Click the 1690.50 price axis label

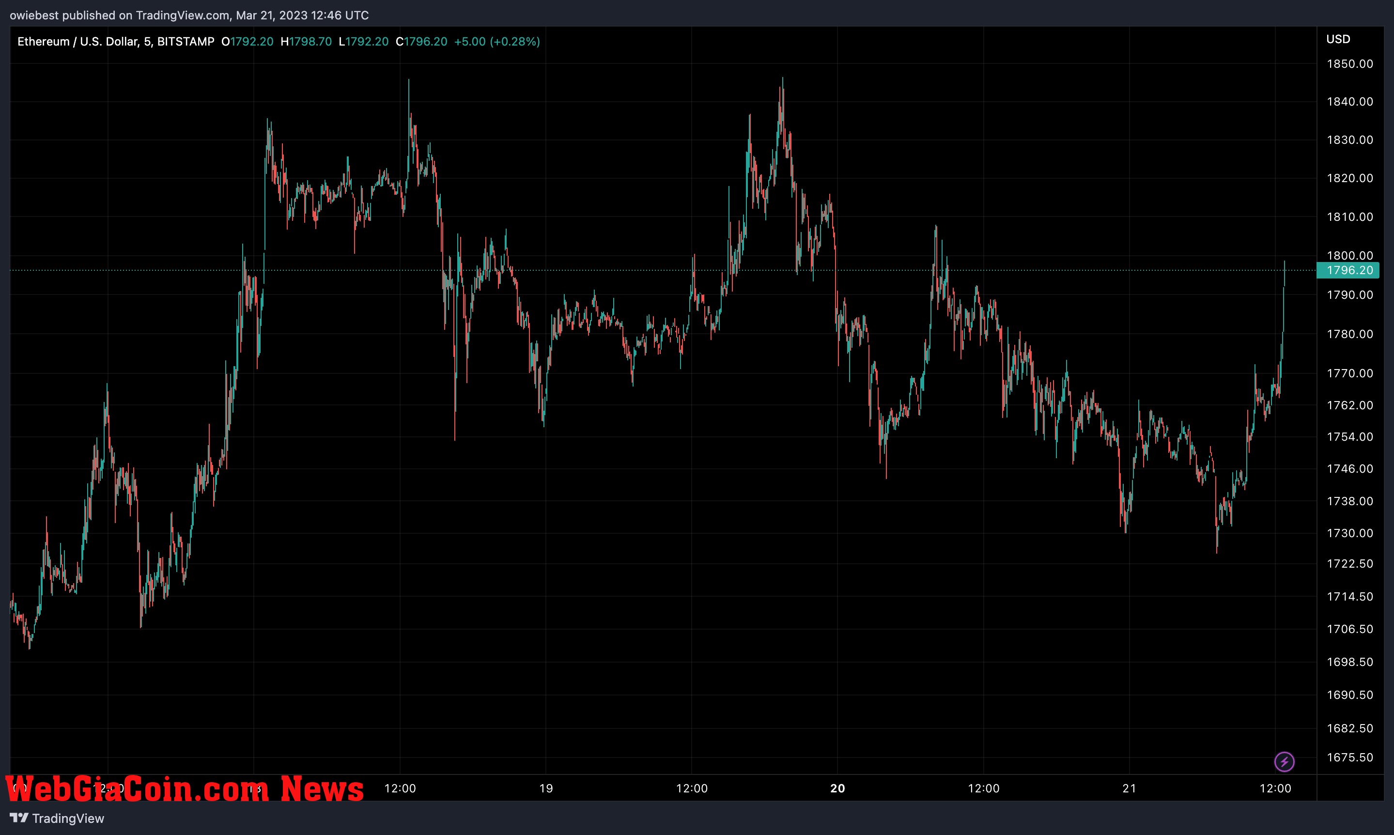tap(1349, 695)
